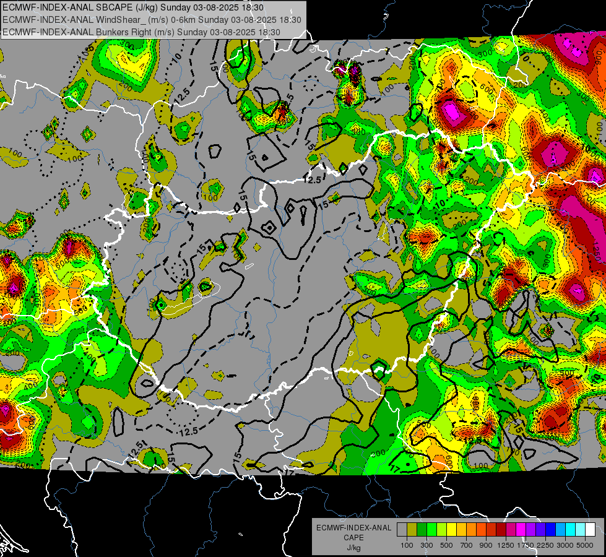The height and width of the screenshot is (557, 606).
Task: Pick the lime yellow-green legend swatch
Action: [x=441, y=529]
